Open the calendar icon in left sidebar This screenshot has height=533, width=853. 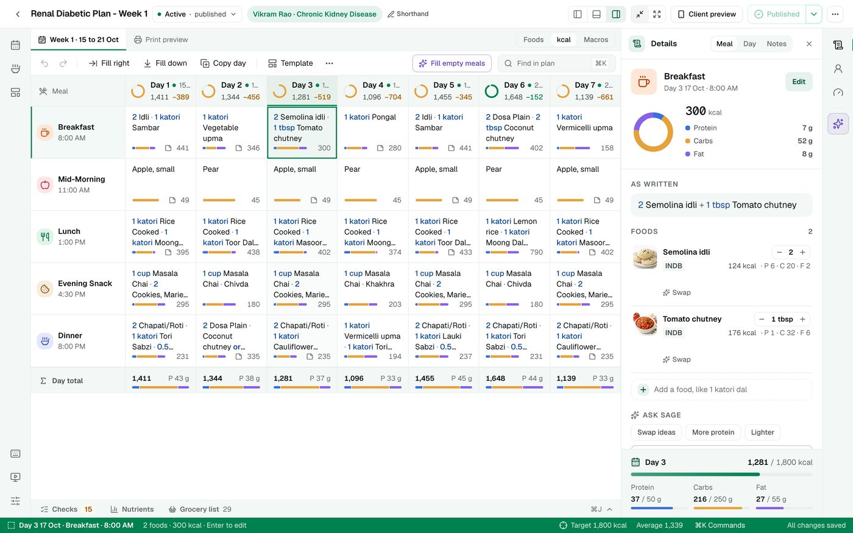point(15,45)
